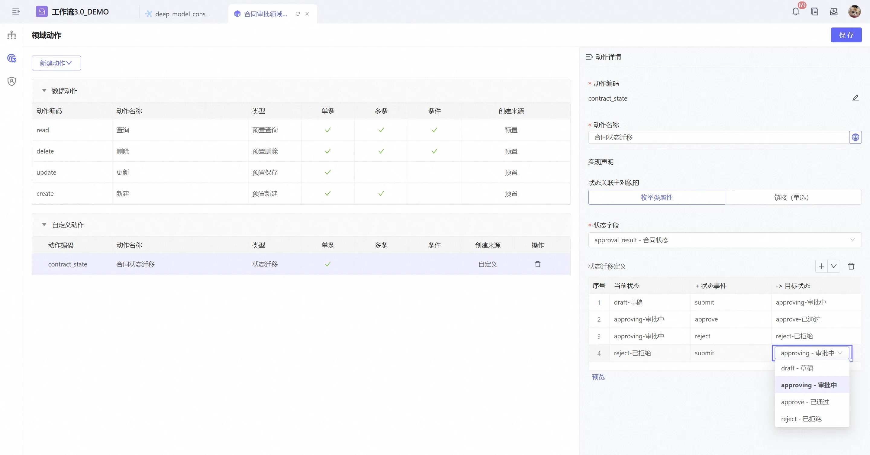Collapse the 数据动作 section
The height and width of the screenshot is (455, 870).
[x=44, y=91]
